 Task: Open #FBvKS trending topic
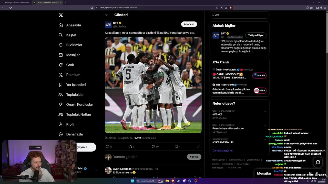(217, 114)
